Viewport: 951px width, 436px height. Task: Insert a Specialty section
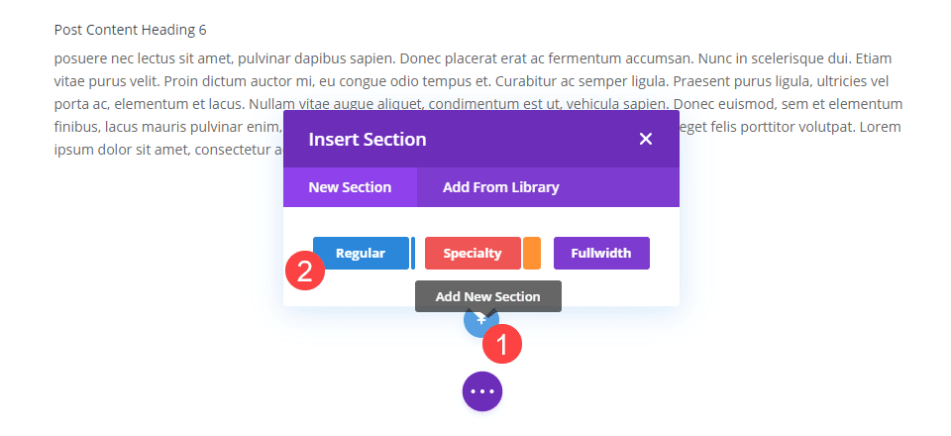tap(473, 253)
